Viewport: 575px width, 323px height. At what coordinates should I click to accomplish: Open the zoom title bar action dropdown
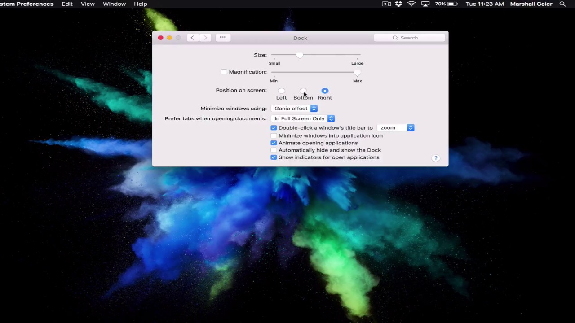[x=395, y=128]
